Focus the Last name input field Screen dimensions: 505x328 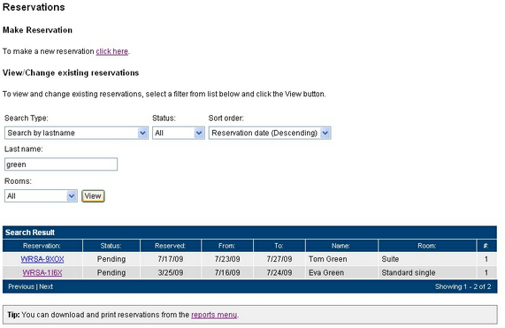[61, 164]
